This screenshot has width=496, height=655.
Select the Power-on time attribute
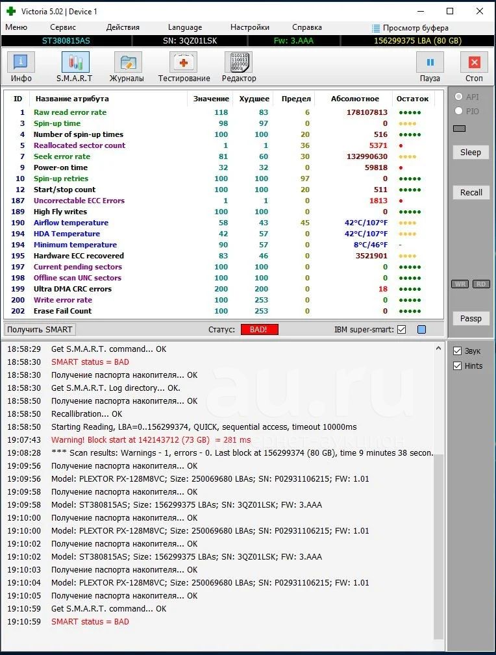click(x=60, y=167)
